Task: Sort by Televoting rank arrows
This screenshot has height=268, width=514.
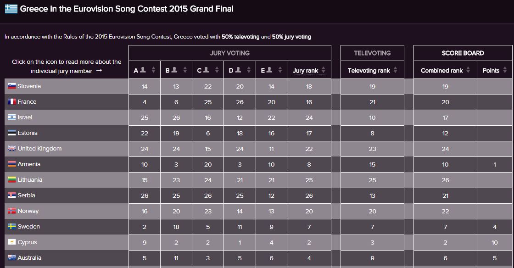Action: point(395,70)
